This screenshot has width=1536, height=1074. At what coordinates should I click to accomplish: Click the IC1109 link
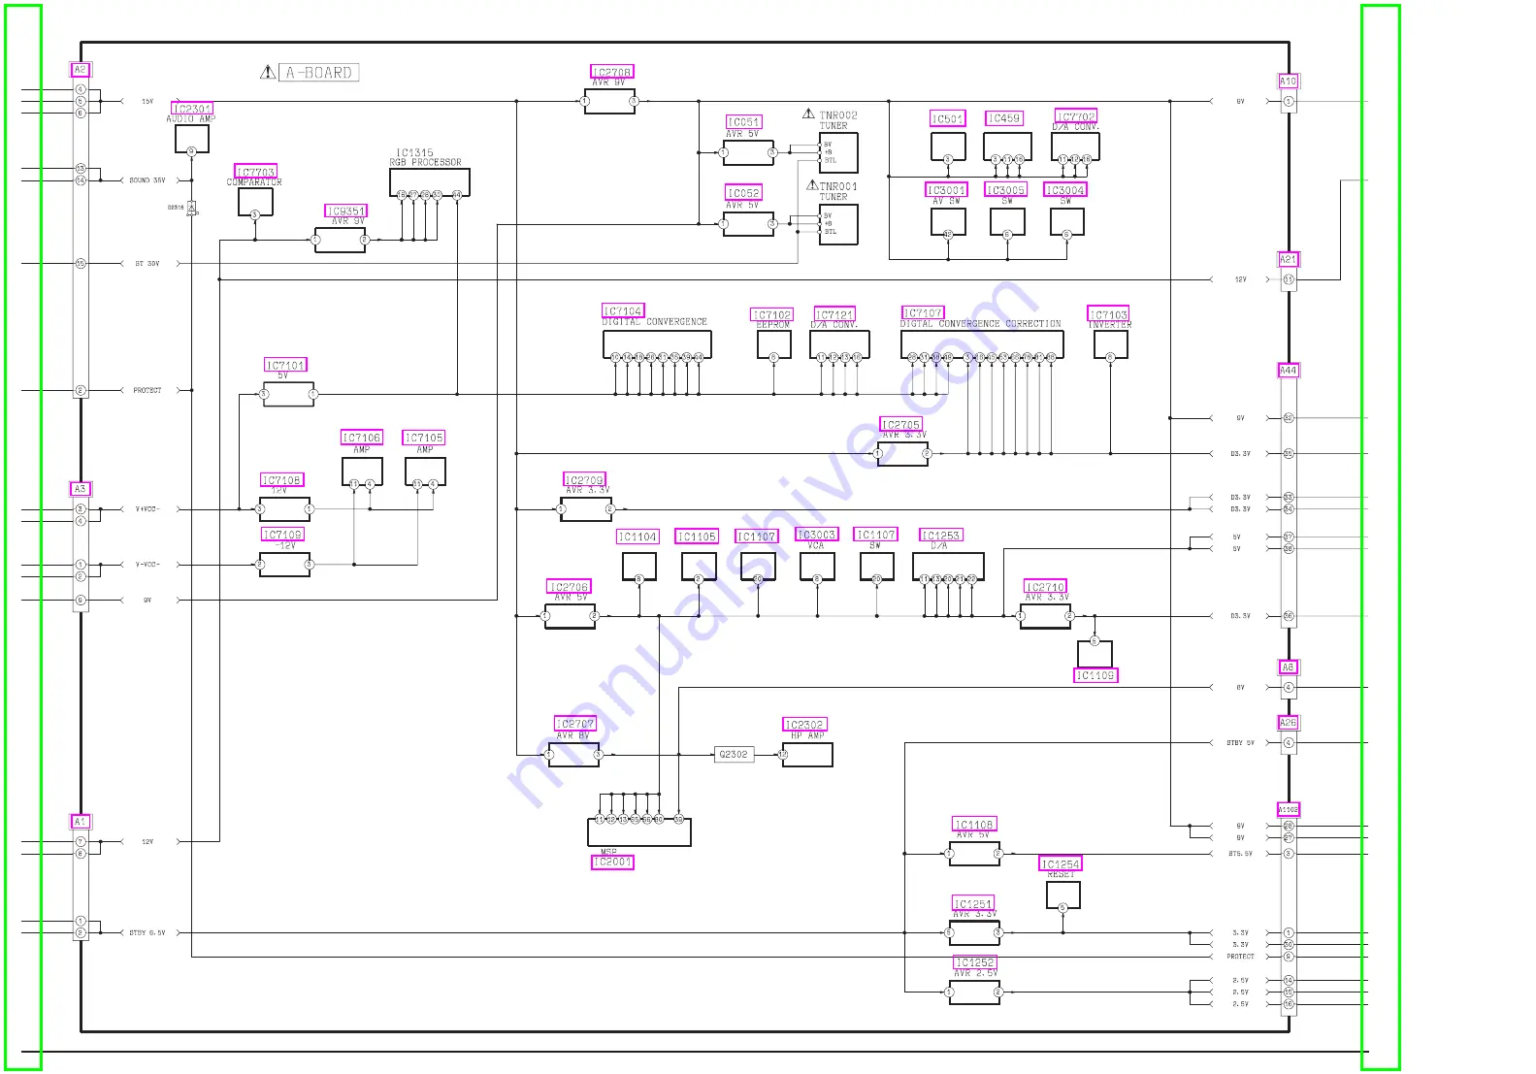[1095, 675]
